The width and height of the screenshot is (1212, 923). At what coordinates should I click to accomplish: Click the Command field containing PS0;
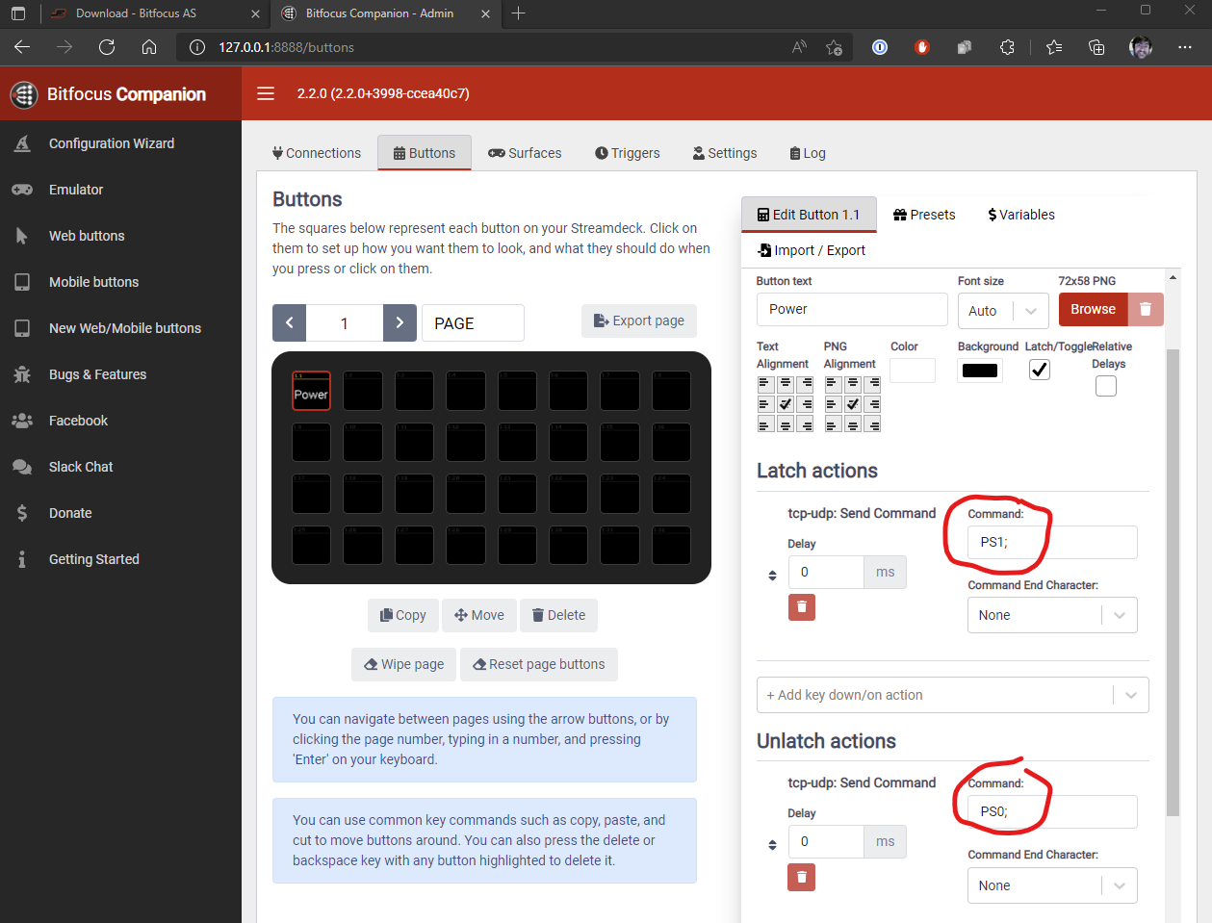pos(1052,811)
